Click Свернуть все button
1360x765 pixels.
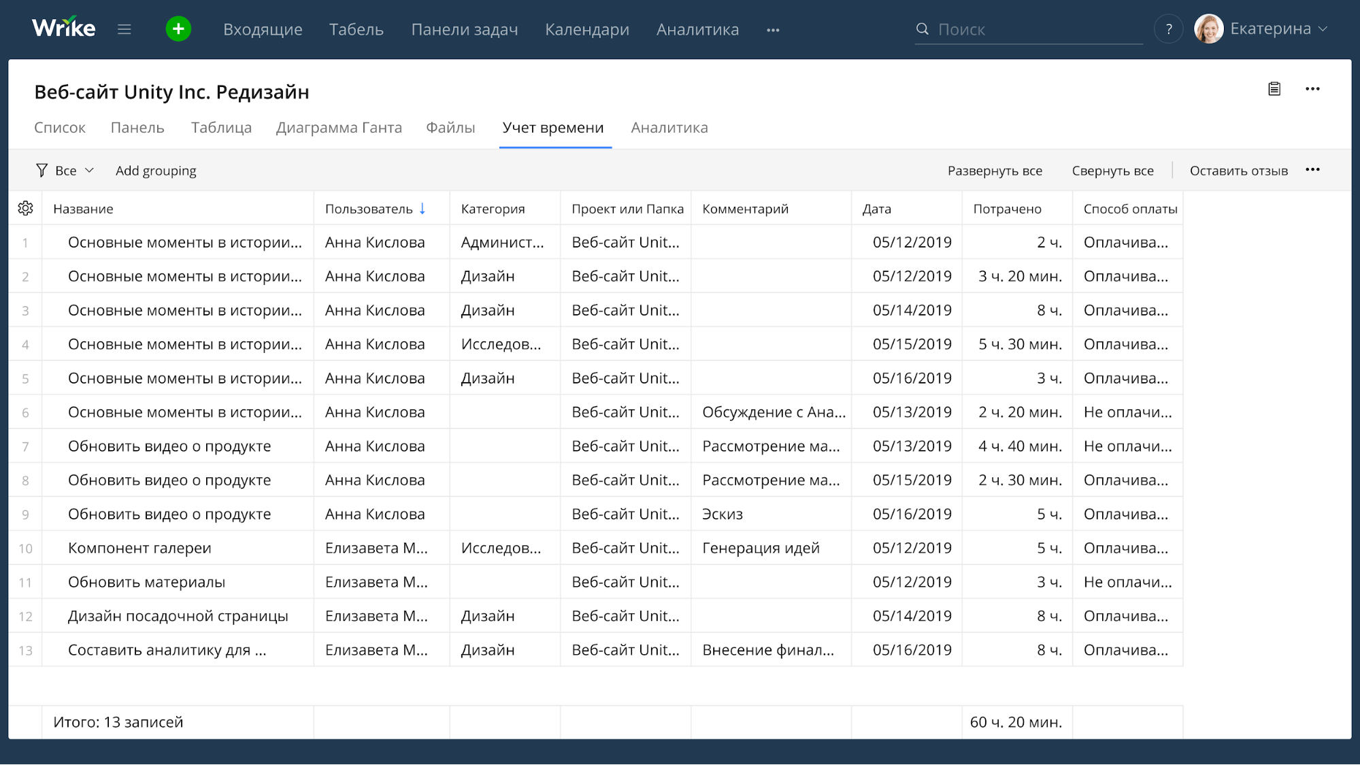[x=1112, y=171]
